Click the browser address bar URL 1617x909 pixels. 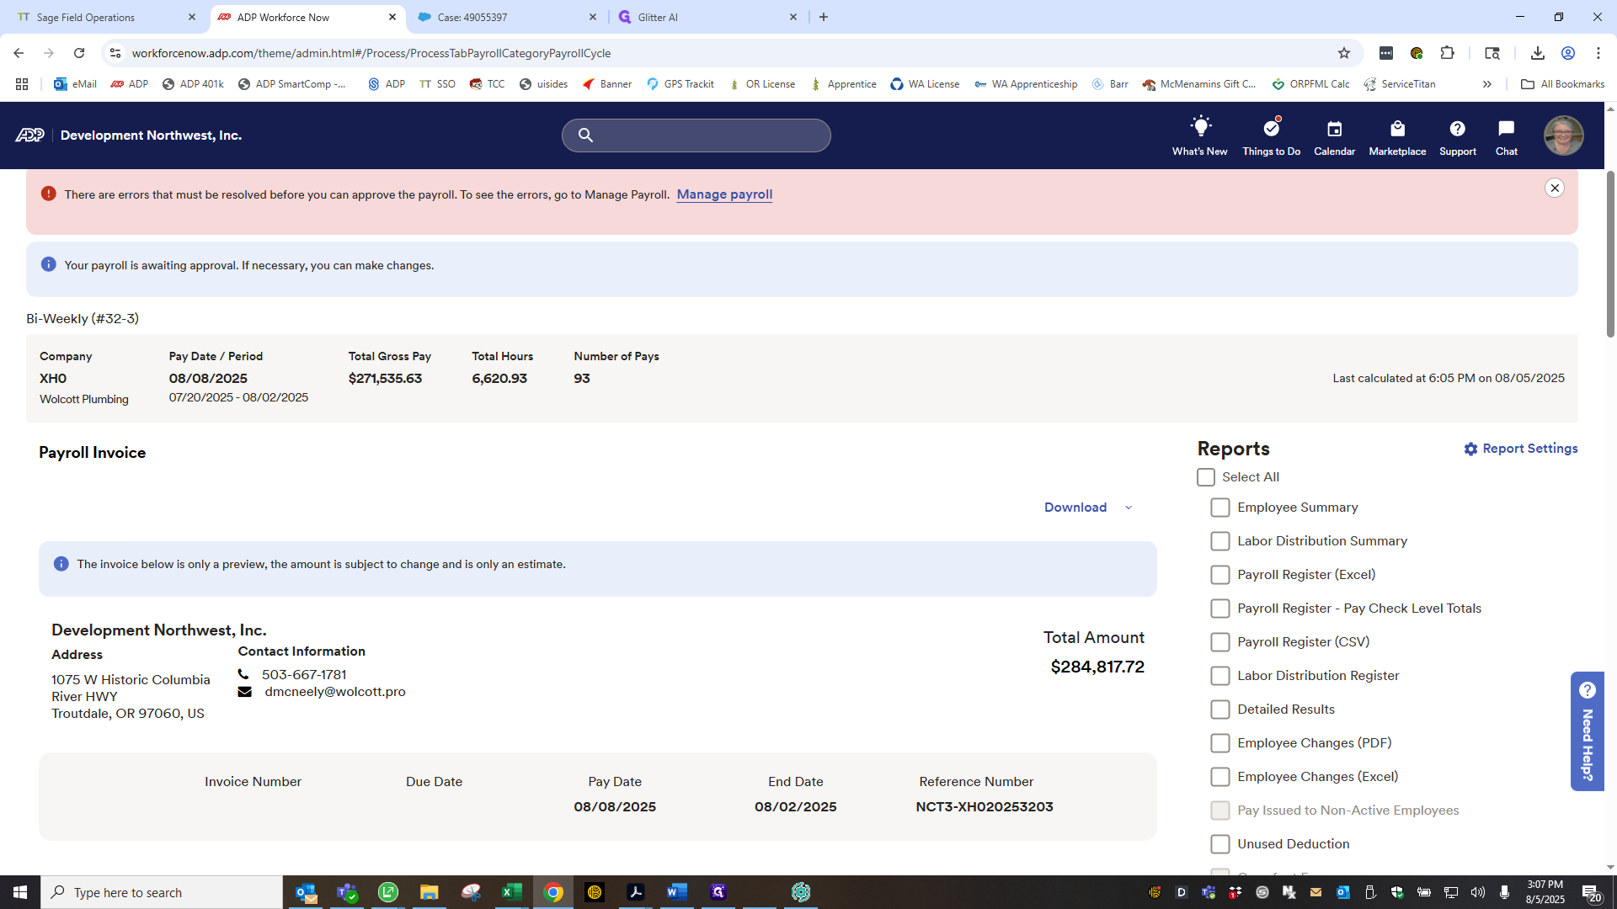click(x=371, y=53)
